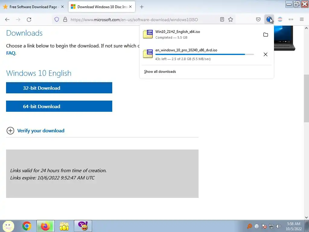Click the 'Completed — 5.5 GB' status text
The width and height of the screenshot is (309, 232).
pyautogui.click(x=171, y=37)
